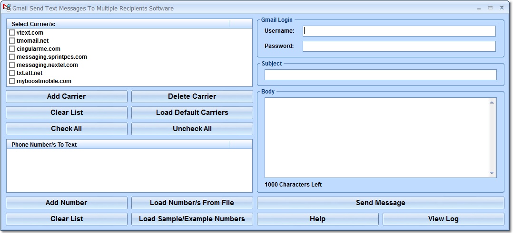The width and height of the screenshot is (513, 234).
Task: Tick the messaging.sprintpcs.com checkbox
Action: tap(12, 57)
